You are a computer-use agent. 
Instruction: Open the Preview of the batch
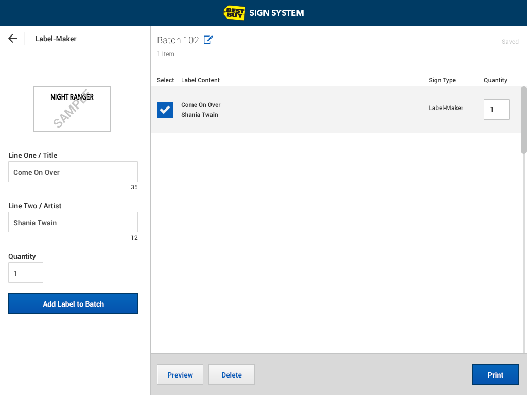(x=180, y=374)
